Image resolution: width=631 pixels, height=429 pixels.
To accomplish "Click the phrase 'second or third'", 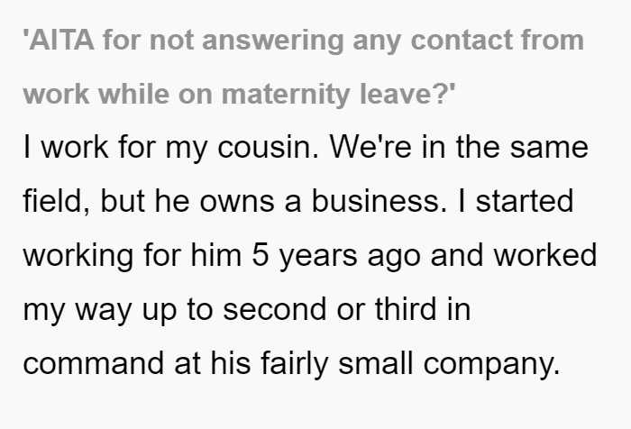I will tap(330, 309).
